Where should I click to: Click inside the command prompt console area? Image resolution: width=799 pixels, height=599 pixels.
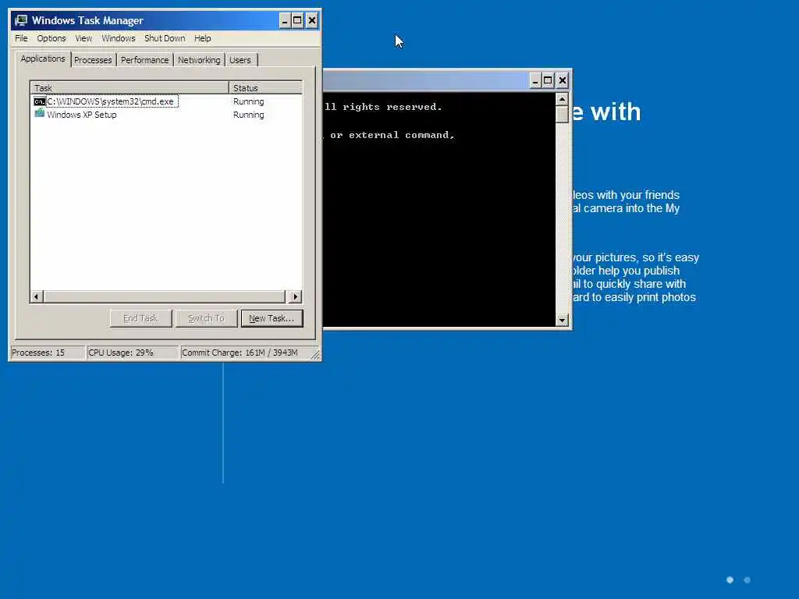[x=439, y=210]
